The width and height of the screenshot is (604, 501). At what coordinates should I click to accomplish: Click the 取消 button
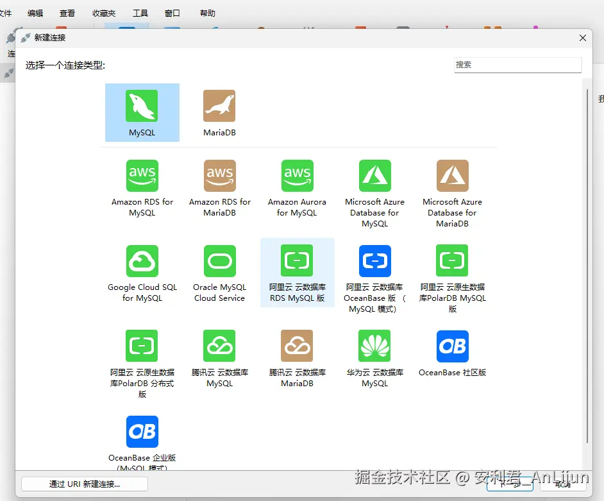pos(563,484)
